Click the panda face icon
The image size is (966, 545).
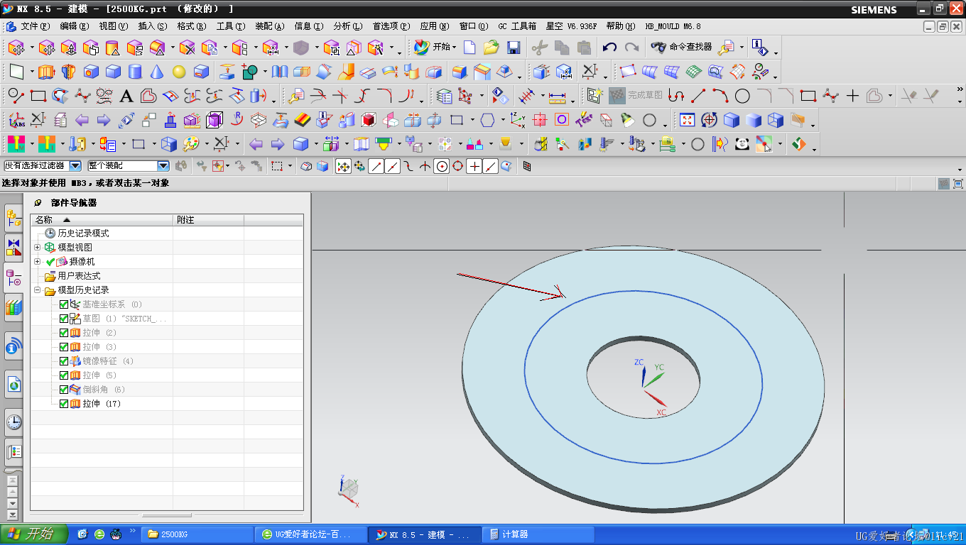[742, 144]
